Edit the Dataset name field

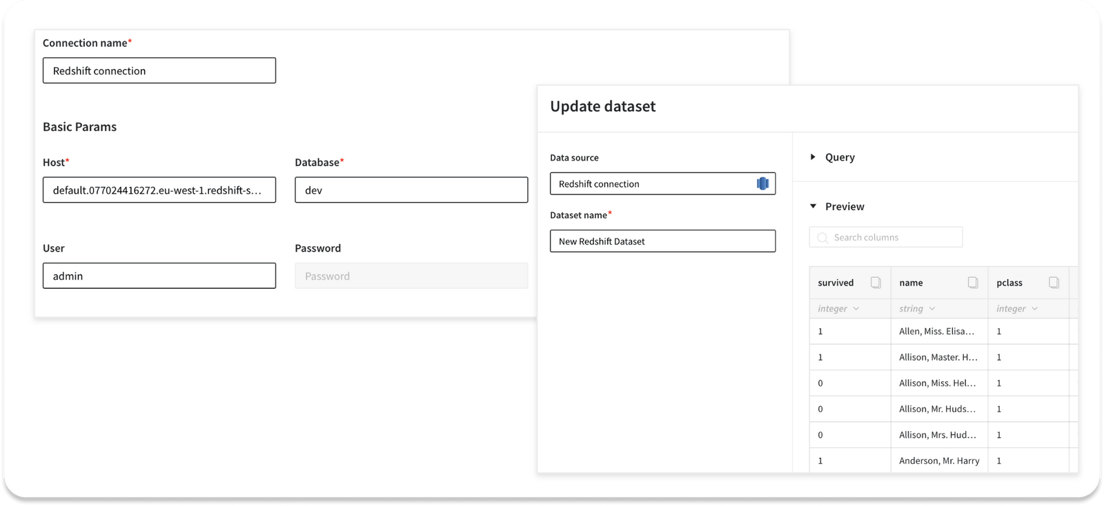click(x=662, y=241)
